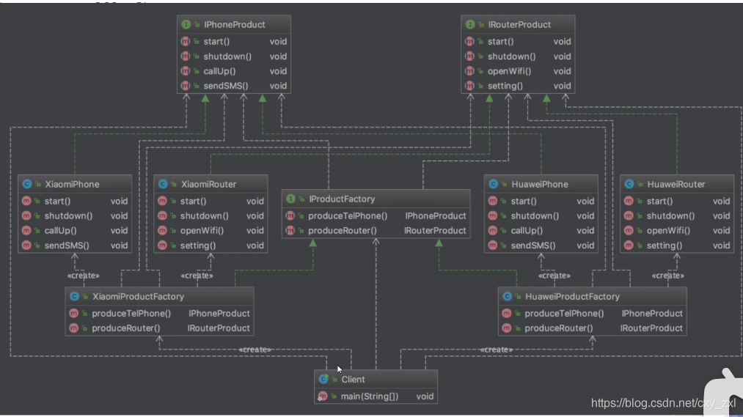Click sendSMS() in the HuaweiPhone node
This screenshot has width=743, height=417.
click(x=533, y=246)
